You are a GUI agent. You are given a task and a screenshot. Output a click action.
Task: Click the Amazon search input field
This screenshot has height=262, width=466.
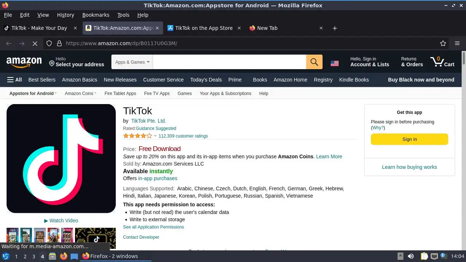tap(229, 62)
